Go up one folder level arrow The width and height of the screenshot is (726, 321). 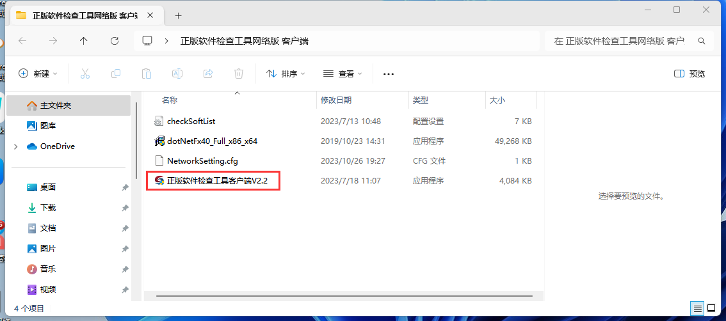click(84, 41)
